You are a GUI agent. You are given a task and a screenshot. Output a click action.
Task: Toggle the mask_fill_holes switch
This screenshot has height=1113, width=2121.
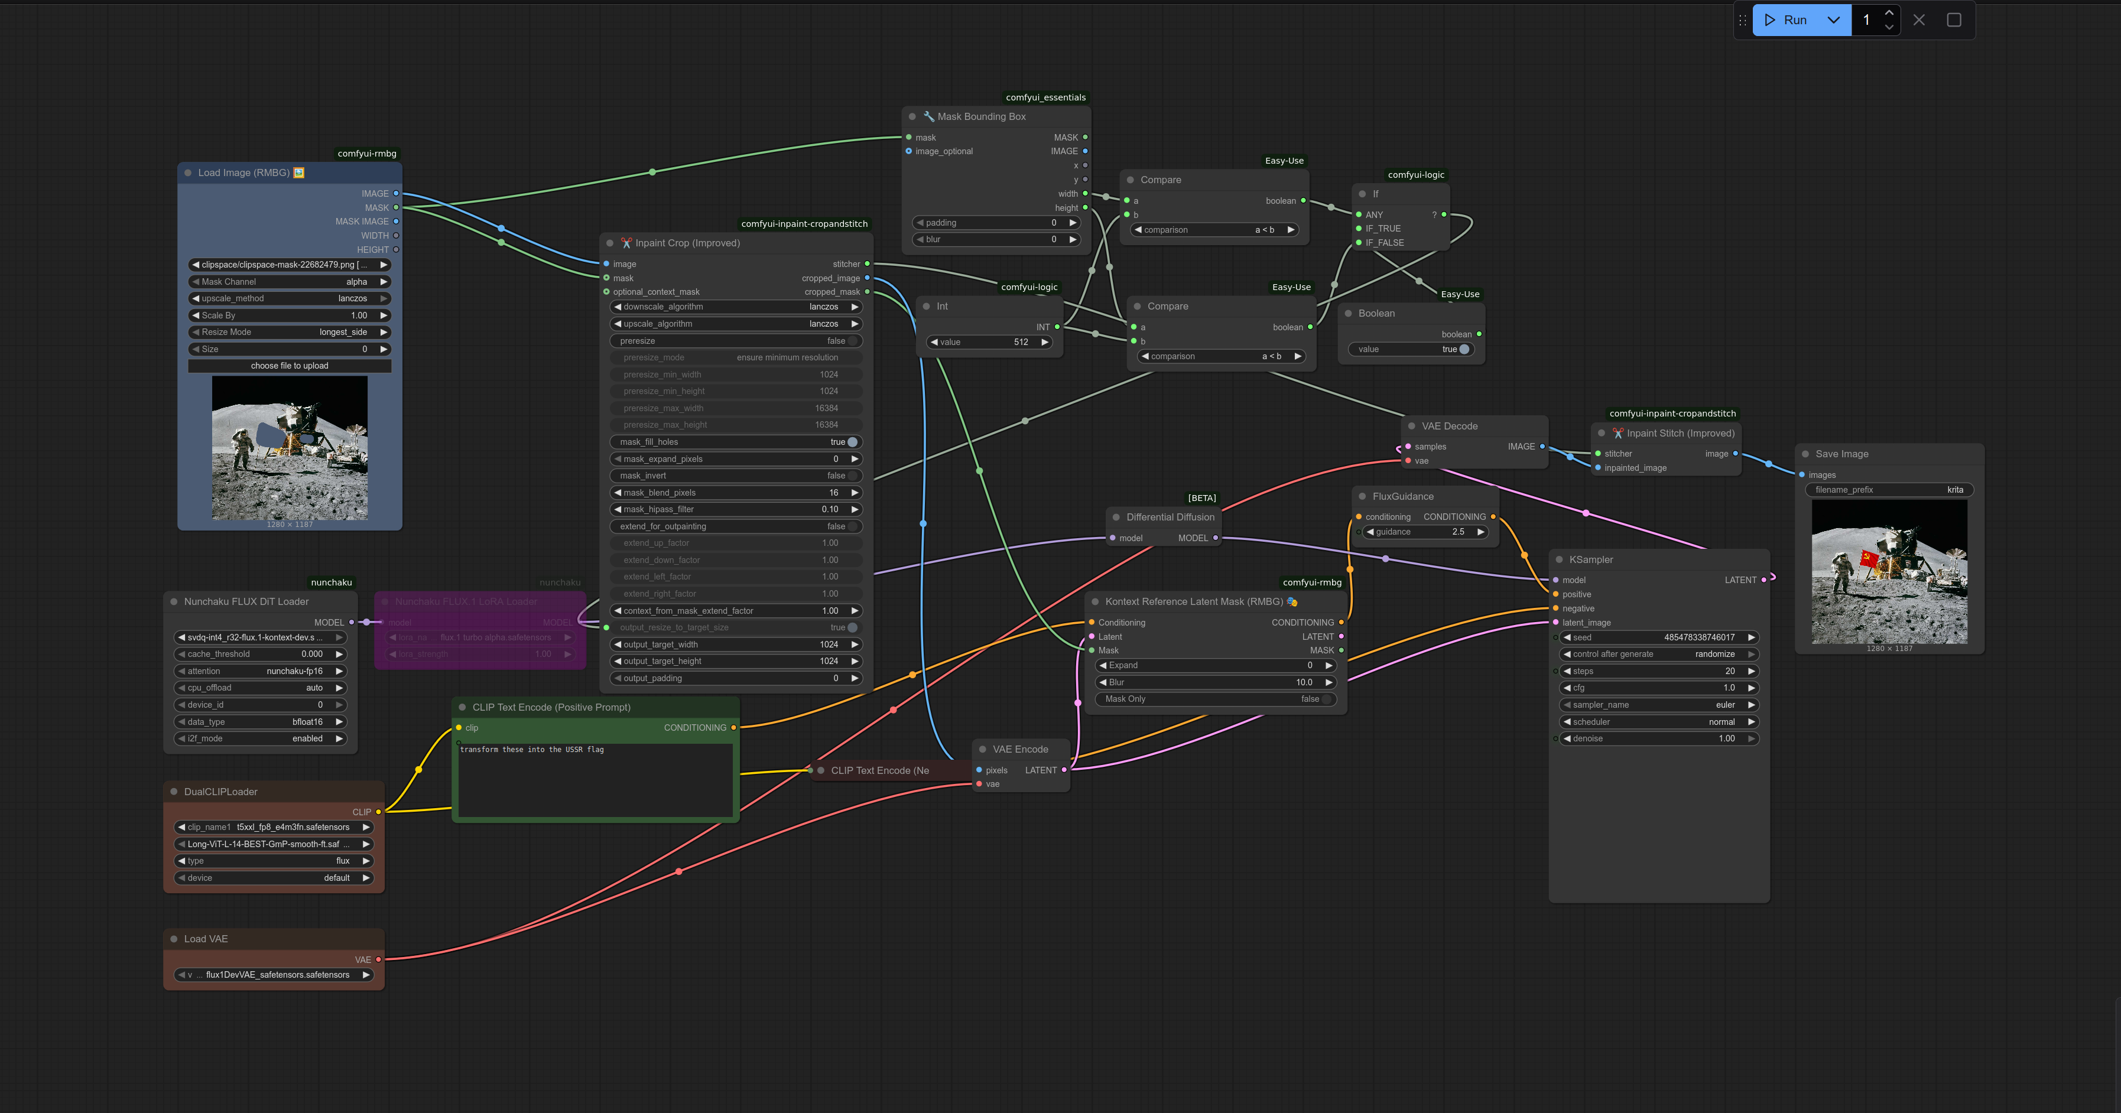[852, 442]
